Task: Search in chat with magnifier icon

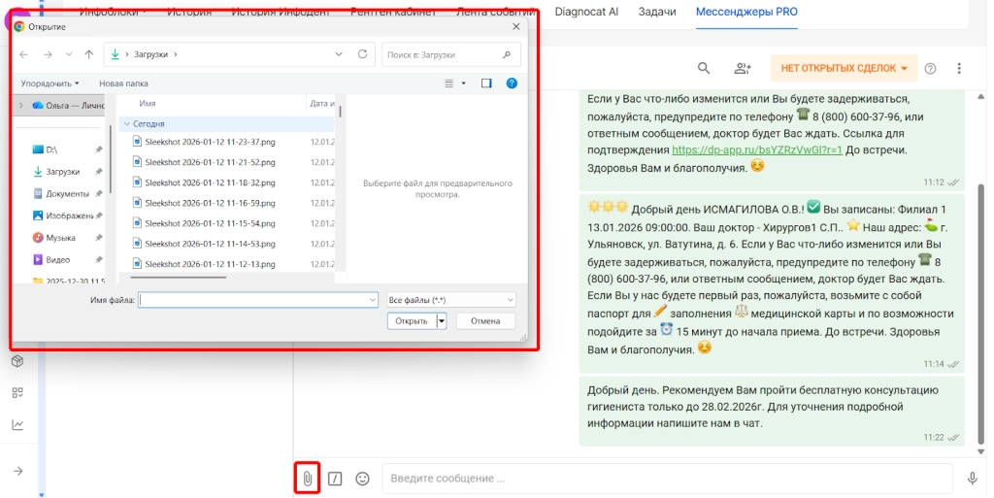Action: [x=704, y=68]
